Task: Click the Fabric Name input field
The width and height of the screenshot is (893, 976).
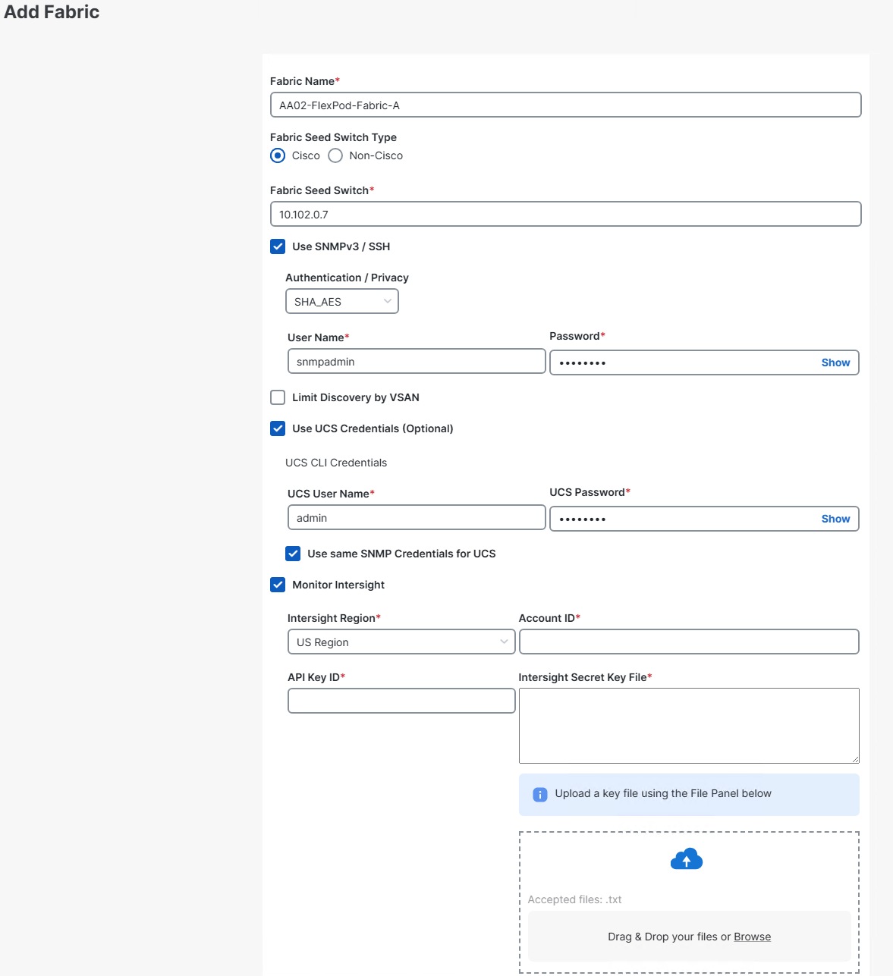Action: (x=566, y=105)
